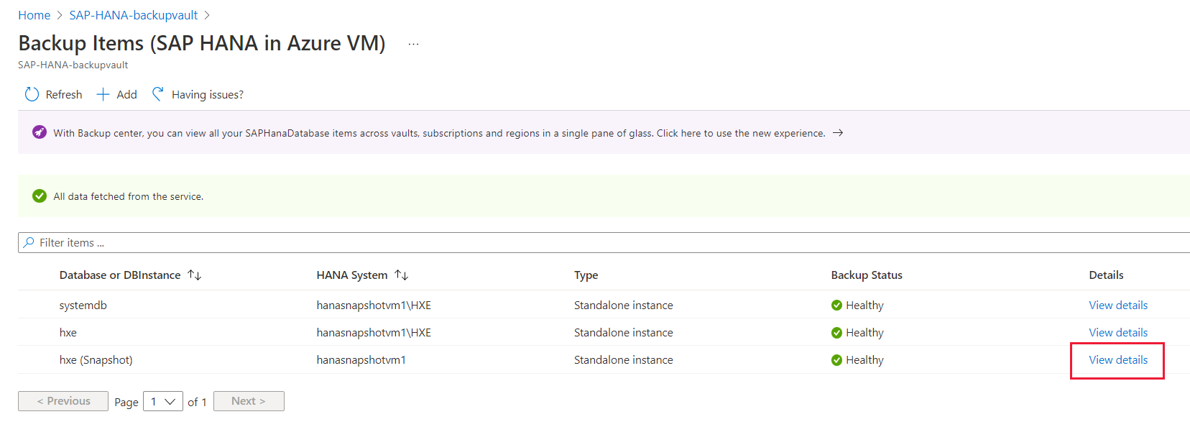Click the Type column header
The width and height of the screenshot is (1190, 427).
point(586,275)
